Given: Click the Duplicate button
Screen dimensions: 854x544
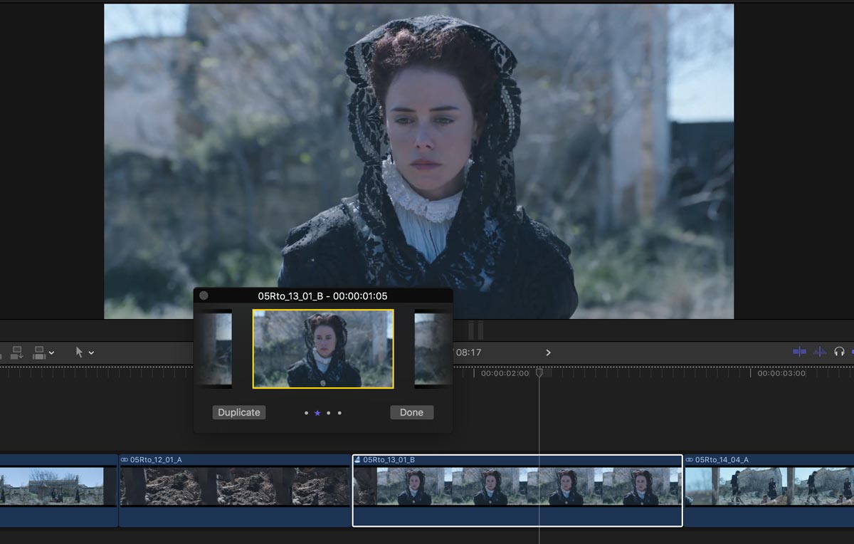Looking at the screenshot, I should tap(239, 412).
